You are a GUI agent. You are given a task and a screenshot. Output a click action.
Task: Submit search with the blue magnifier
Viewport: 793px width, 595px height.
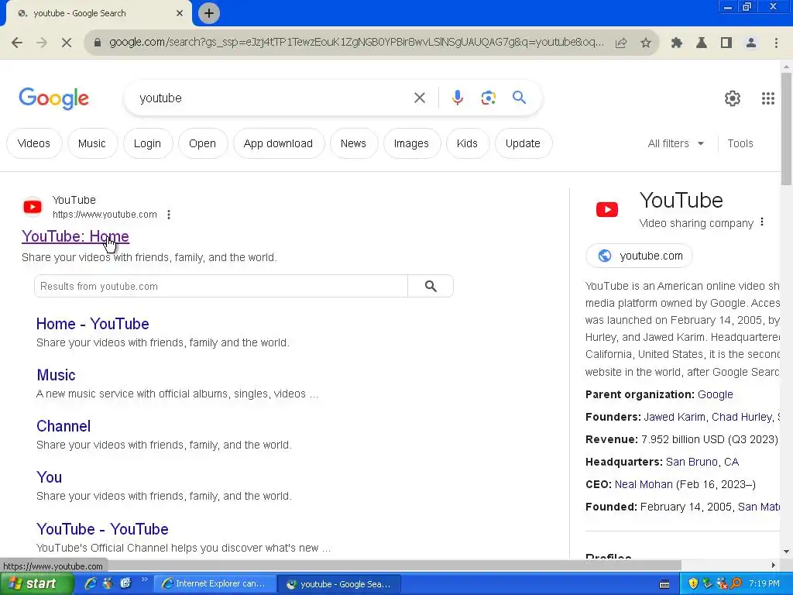[520, 97]
